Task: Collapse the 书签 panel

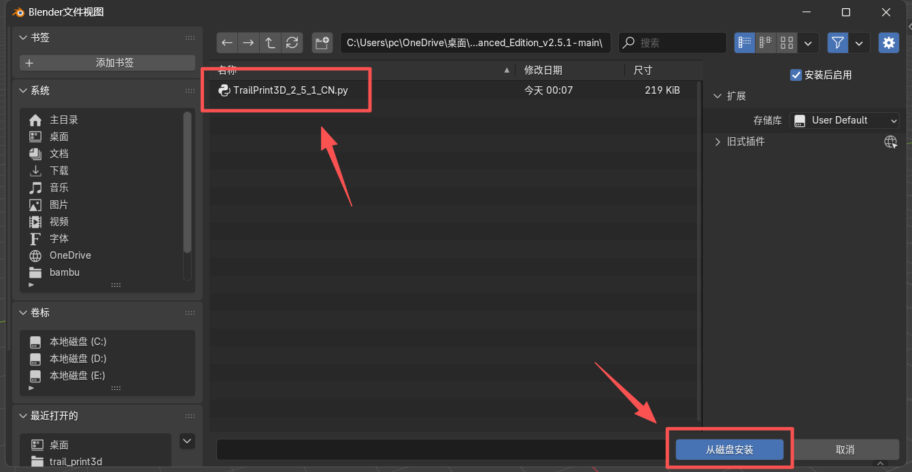Action: (x=23, y=37)
